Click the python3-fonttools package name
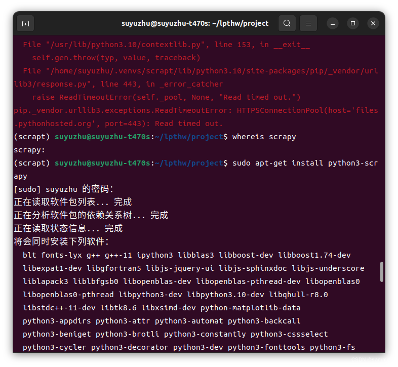The width and height of the screenshot is (398, 367). click(x=266, y=347)
